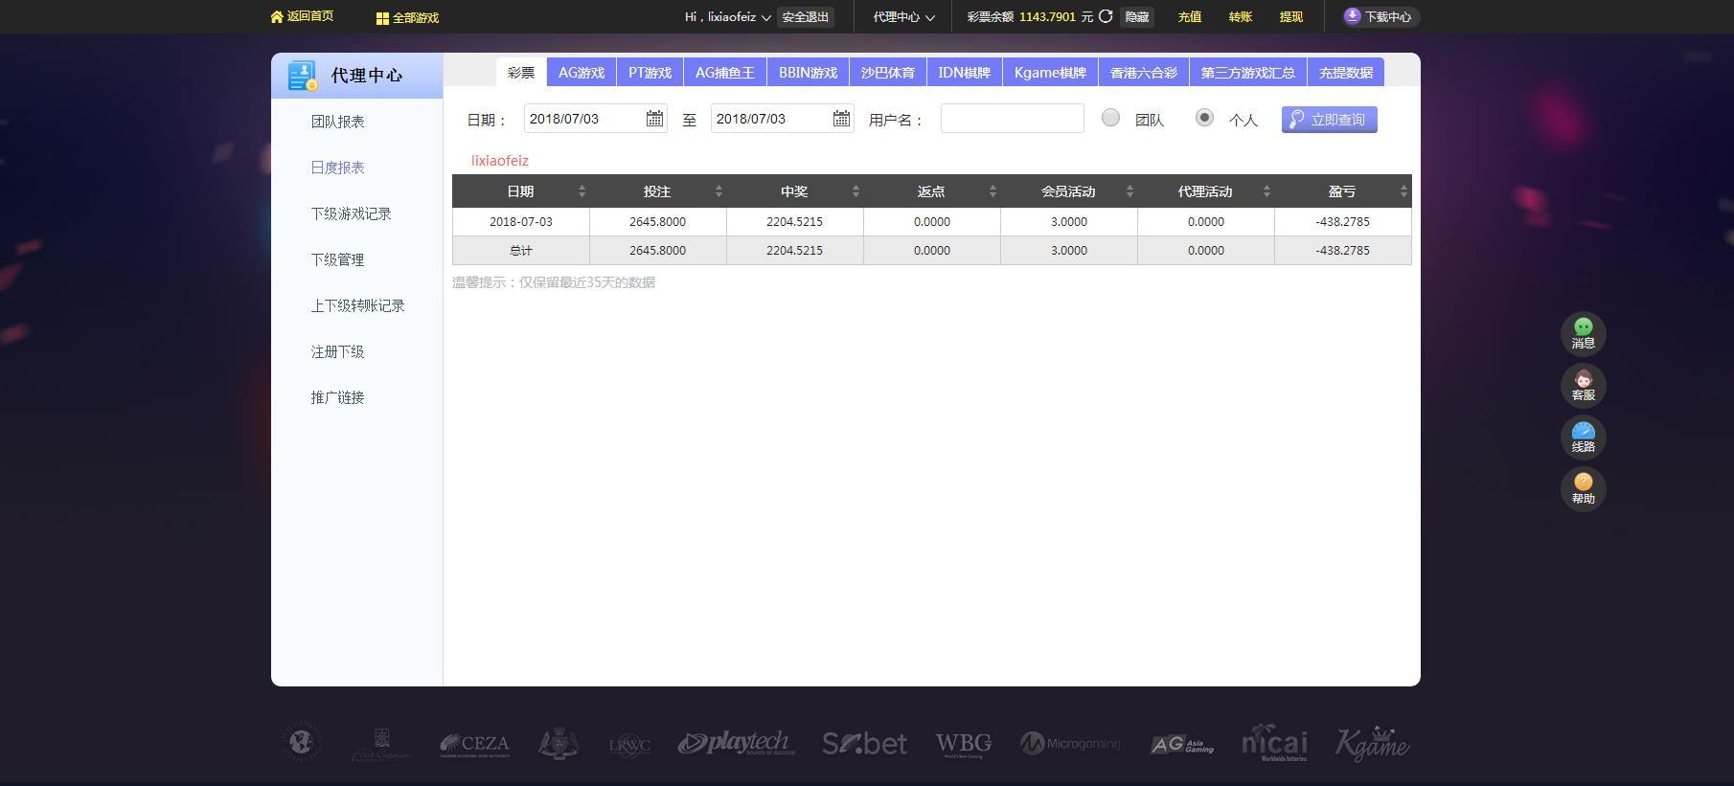Select the 团队 radio button
Viewport: 1734px width, 786px height.
point(1110,118)
